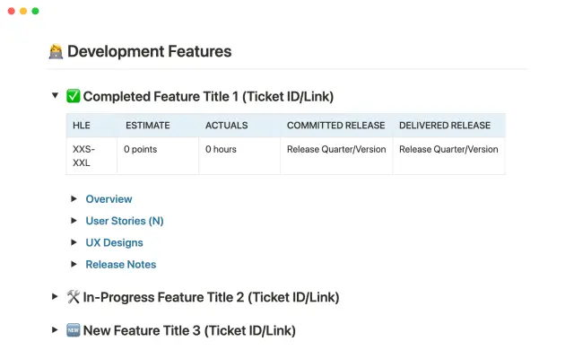Click the hammer and wrench emoji icon
574x359 pixels.
click(74, 297)
